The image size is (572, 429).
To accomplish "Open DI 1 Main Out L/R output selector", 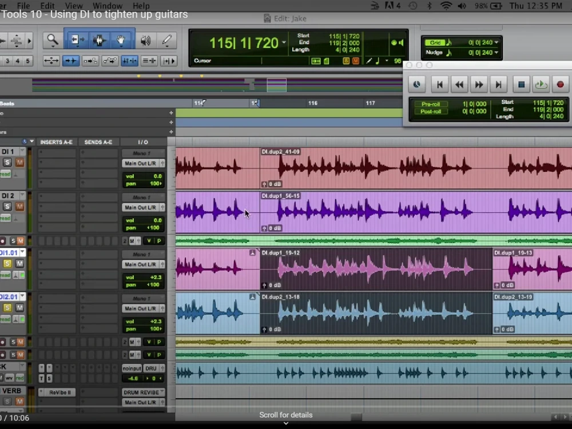I will click(143, 163).
